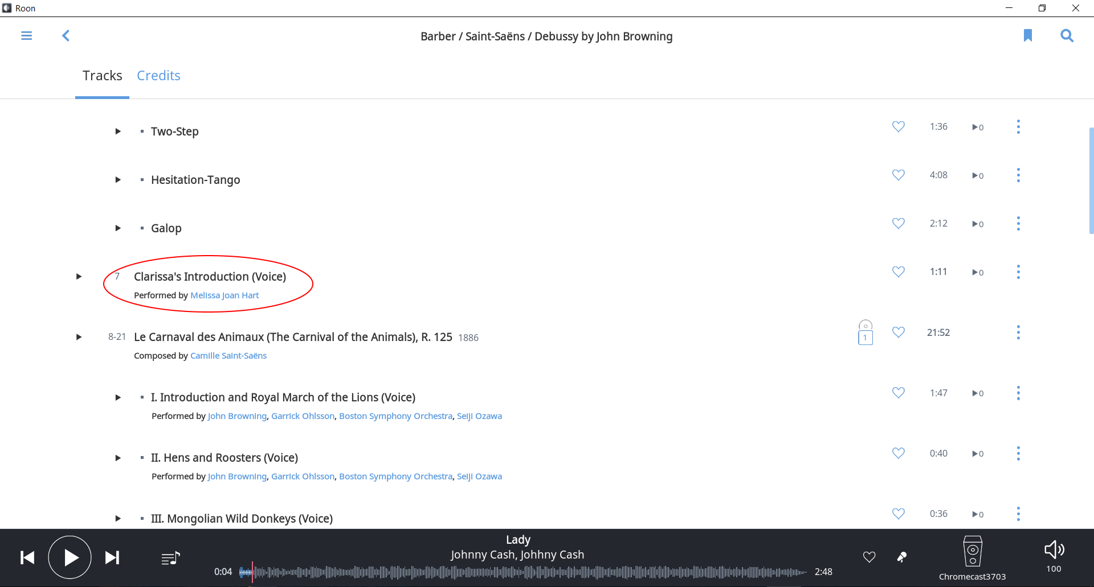Go back with the left arrow
This screenshot has width=1094, height=587.
click(x=66, y=36)
